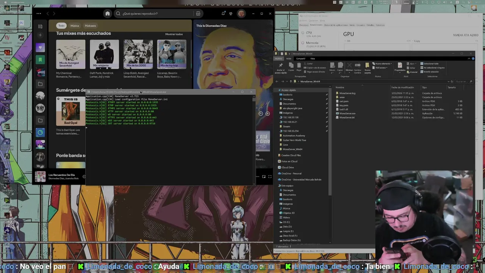The height and width of the screenshot is (273, 485).
Task: Open Spotify friend activity icon
Action: click(x=231, y=14)
